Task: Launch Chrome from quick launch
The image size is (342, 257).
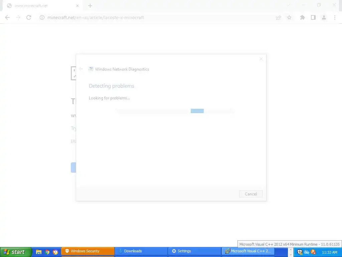Action: tap(47, 252)
